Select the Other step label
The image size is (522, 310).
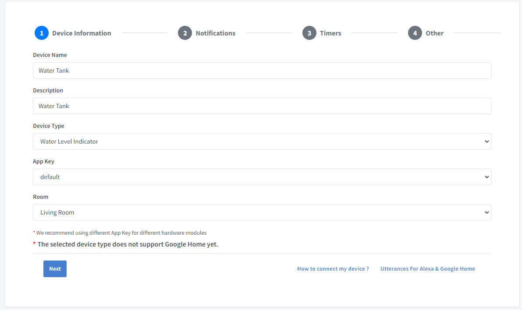pyautogui.click(x=434, y=33)
